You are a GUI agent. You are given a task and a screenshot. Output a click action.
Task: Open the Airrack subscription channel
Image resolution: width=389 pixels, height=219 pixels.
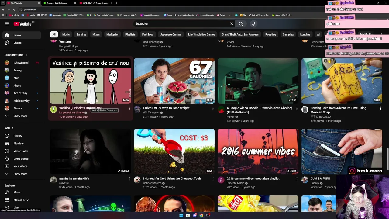click(x=21, y=108)
